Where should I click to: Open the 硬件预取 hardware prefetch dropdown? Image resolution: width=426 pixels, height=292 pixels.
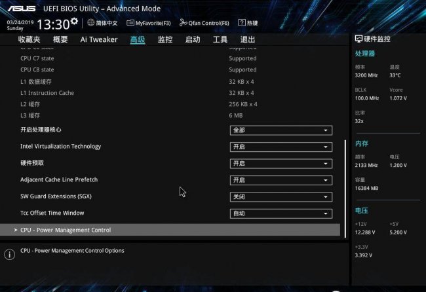(281, 164)
